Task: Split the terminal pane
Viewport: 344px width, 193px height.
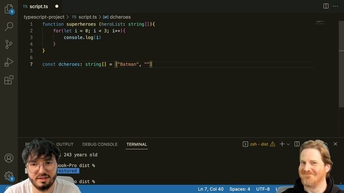Action: [297, 144]
